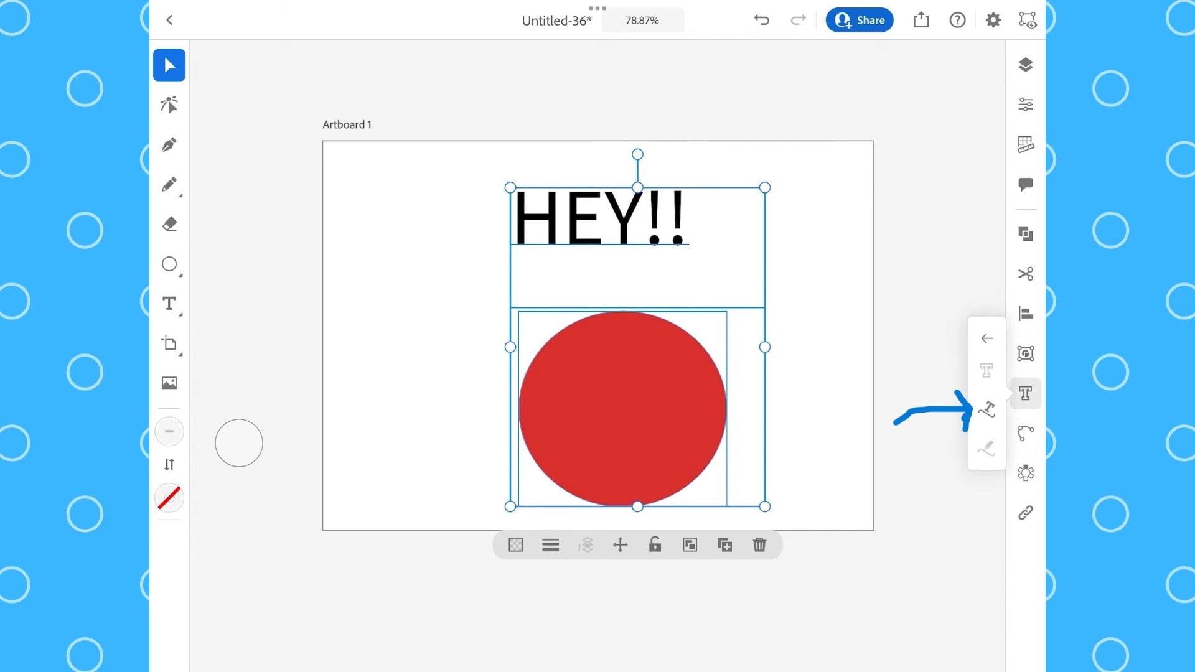The image size is (1195, 672).
Task: Select the Type tool in left toolbar
Action: [169, 304]
